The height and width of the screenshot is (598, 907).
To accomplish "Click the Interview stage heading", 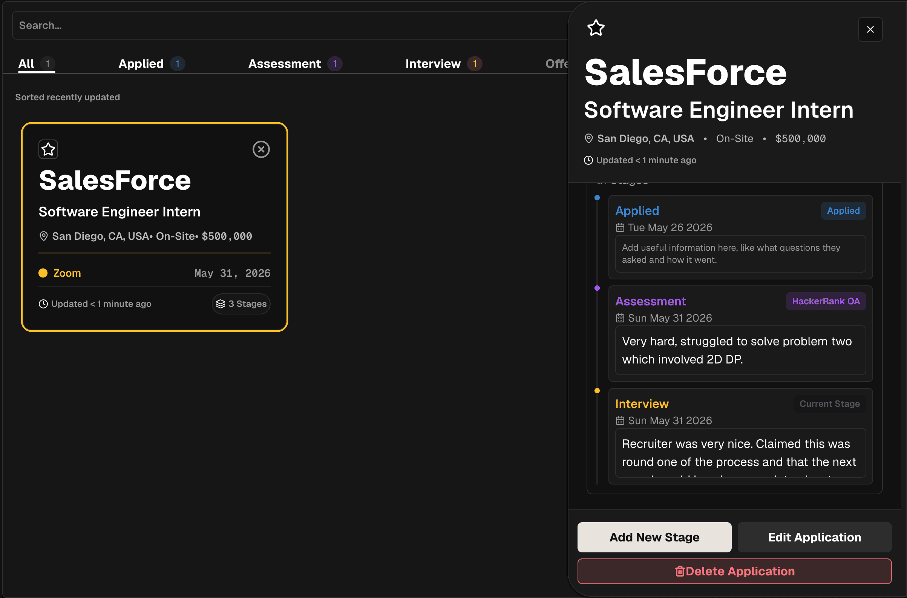I will click(x=642, y=404).
